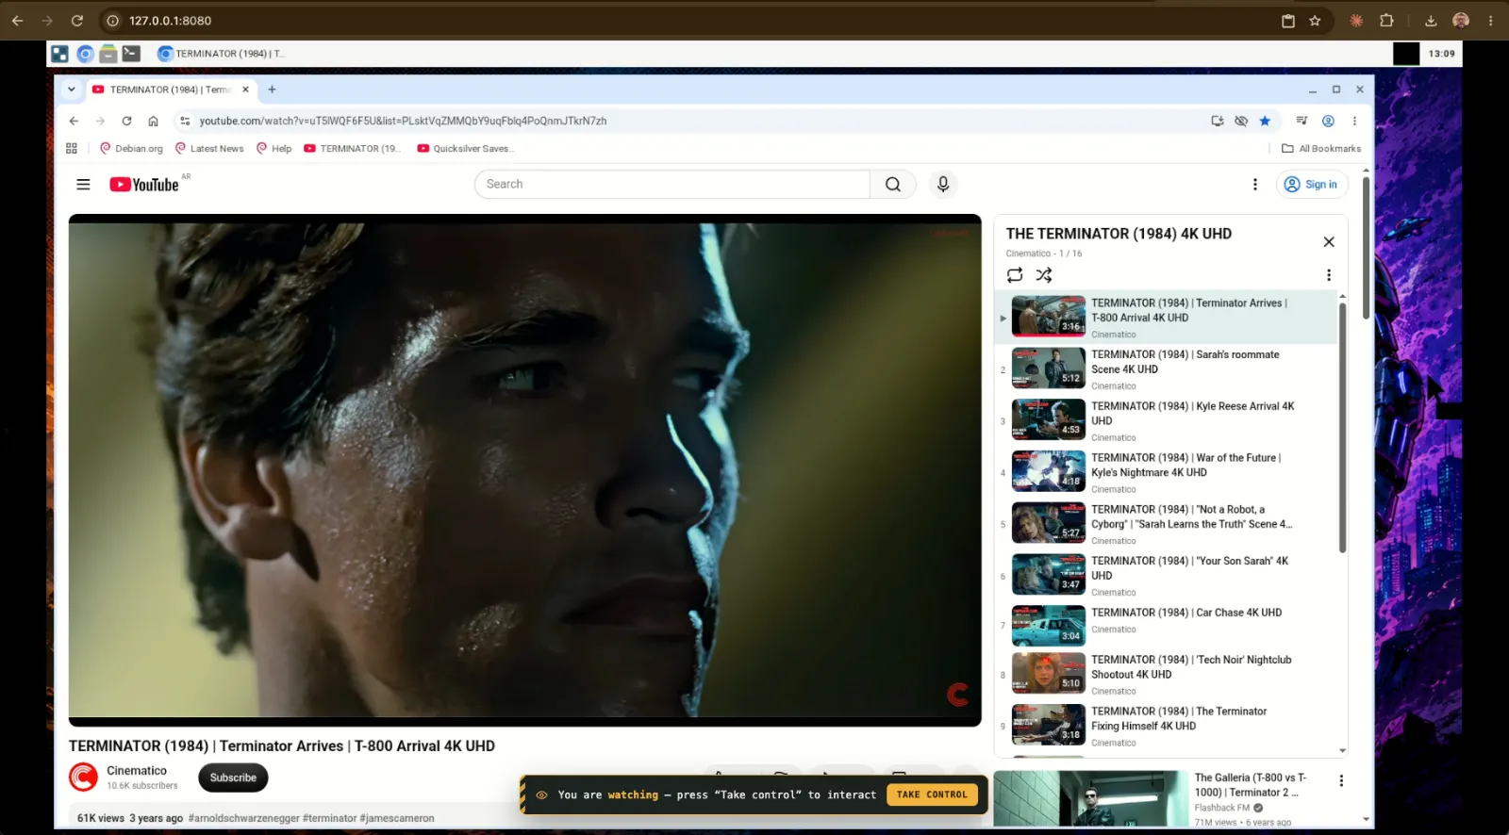Focus the YouTube Search input field
The height and width of the screenshot is (835, 1509).
(672, 185)
